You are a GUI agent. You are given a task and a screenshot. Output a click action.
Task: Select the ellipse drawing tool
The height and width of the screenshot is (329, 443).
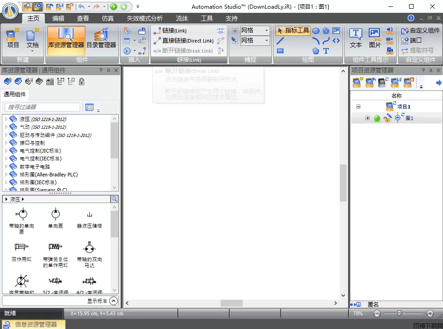coord(316,31)
